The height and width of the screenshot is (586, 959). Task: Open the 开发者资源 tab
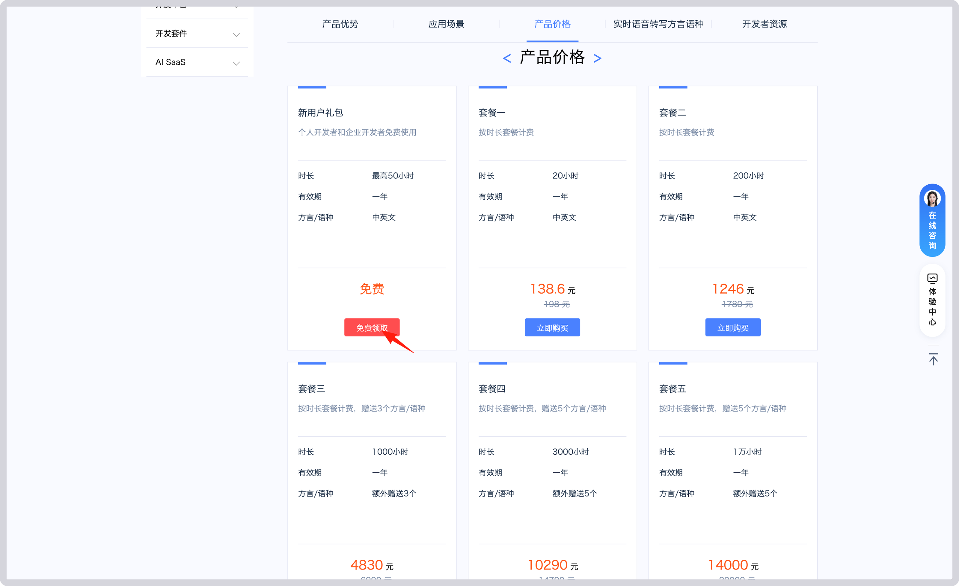764,24
